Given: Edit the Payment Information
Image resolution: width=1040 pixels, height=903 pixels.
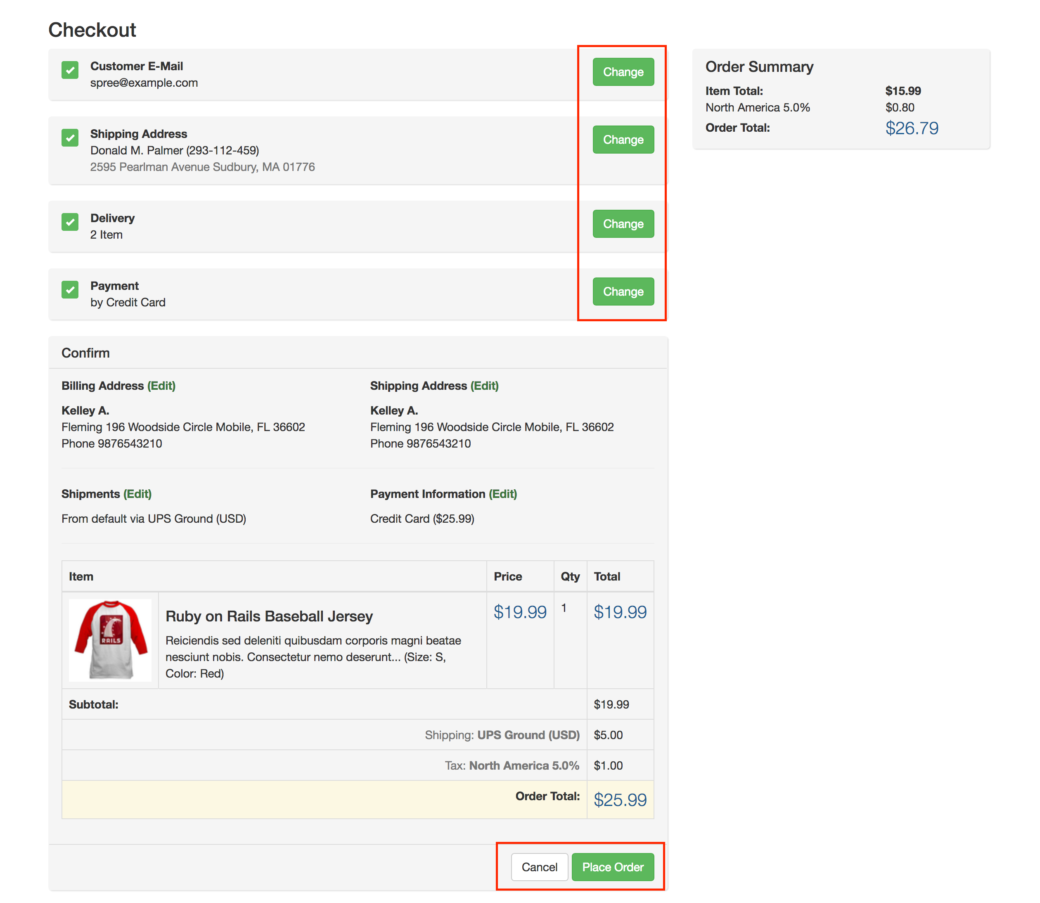Looking at the screenshot, I should (503, 494).
